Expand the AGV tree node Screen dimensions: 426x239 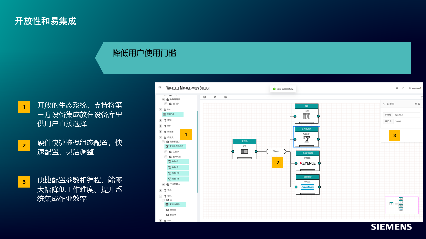160,220
